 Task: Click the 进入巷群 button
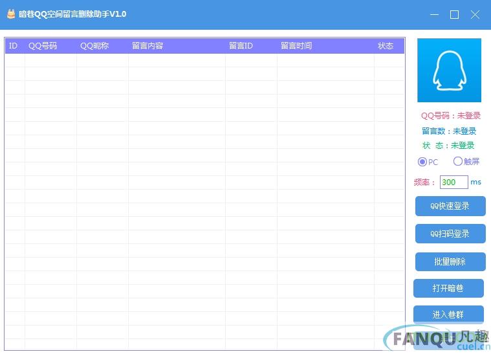tap(448, 315)
